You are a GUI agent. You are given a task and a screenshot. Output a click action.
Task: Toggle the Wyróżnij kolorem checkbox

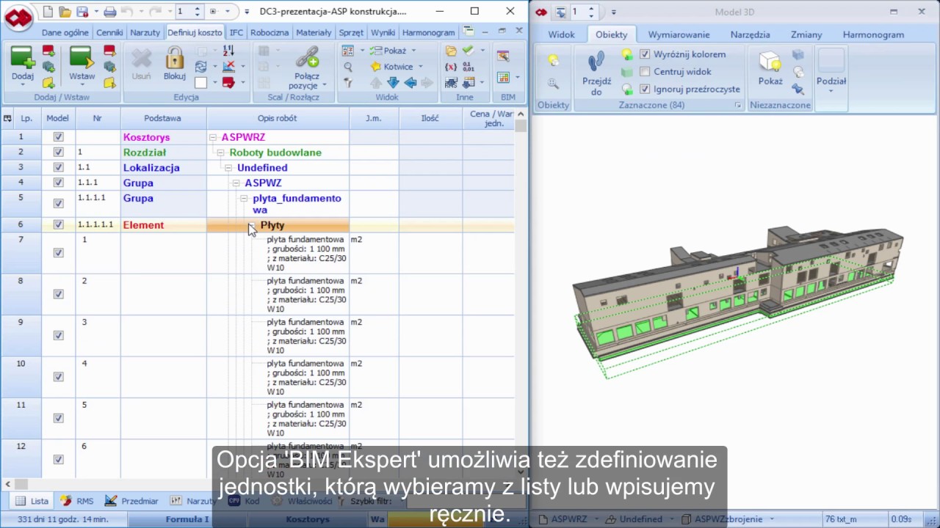(x=645, y=54)
